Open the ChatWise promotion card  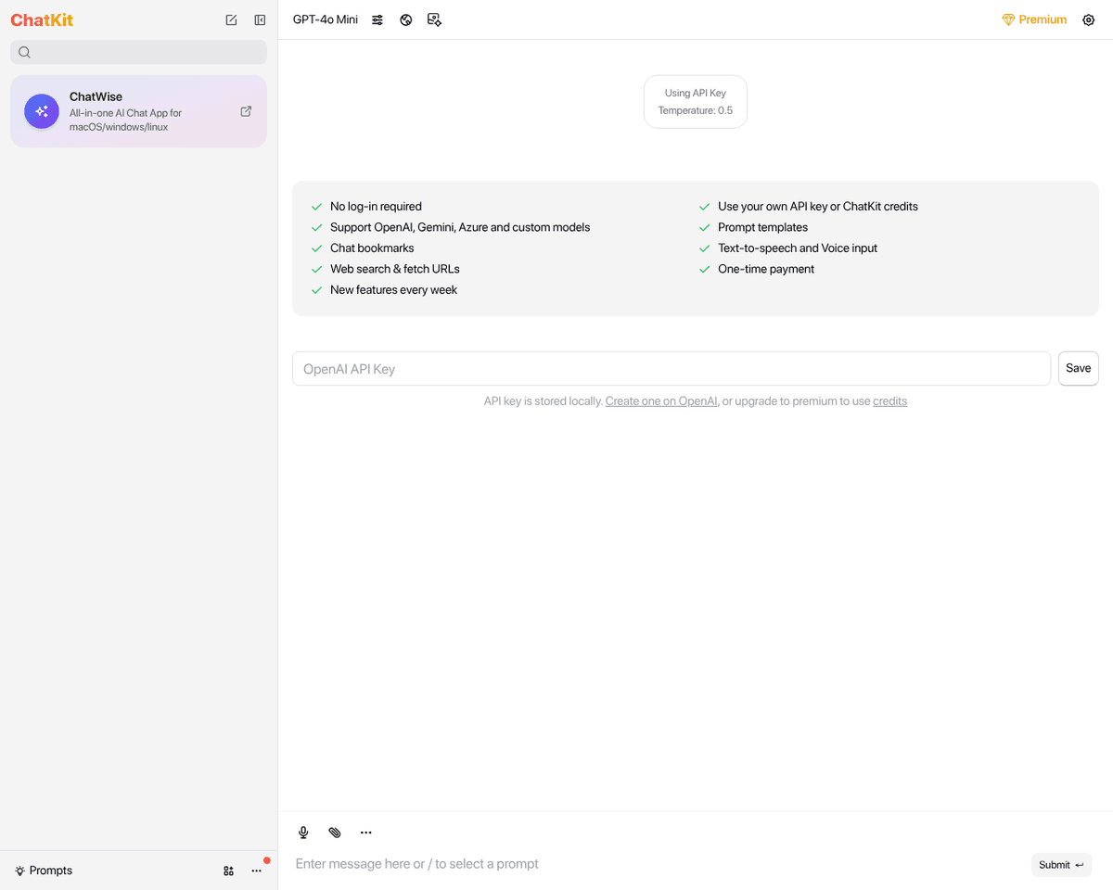coord(130,111)
